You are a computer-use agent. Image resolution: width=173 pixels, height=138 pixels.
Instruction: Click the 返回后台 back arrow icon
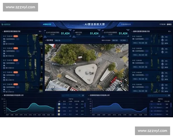tap(2, 24)
